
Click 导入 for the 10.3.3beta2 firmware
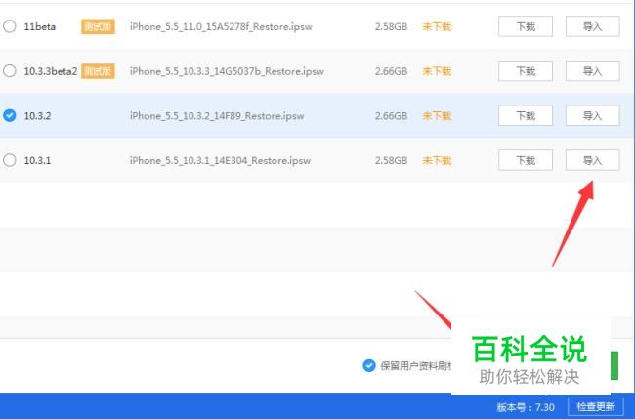tap(592, 71)
